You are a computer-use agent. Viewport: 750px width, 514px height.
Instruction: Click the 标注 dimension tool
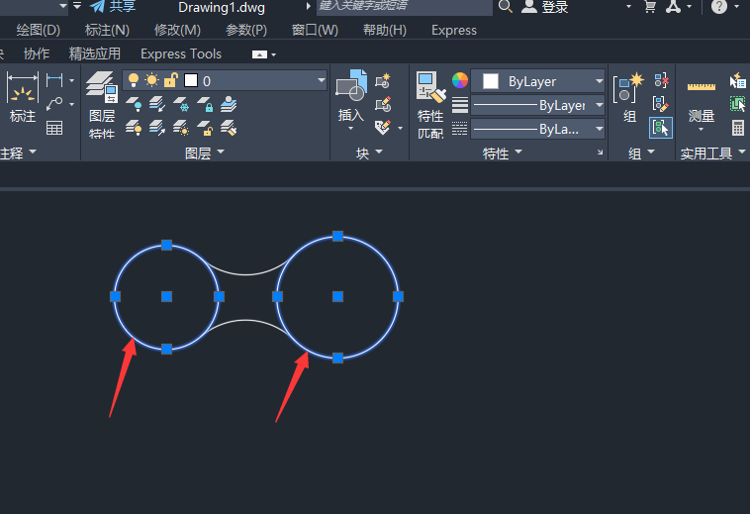coord(22,98)
